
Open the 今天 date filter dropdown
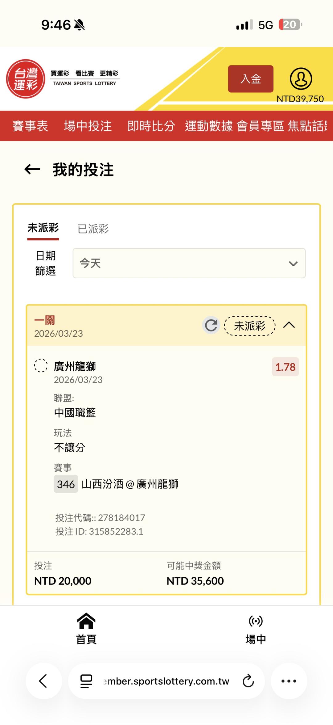pos(189,263)
